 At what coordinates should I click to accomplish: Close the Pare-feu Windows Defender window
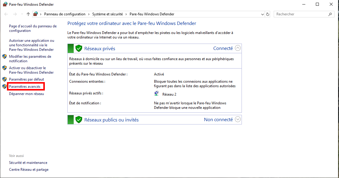(331, 4)
